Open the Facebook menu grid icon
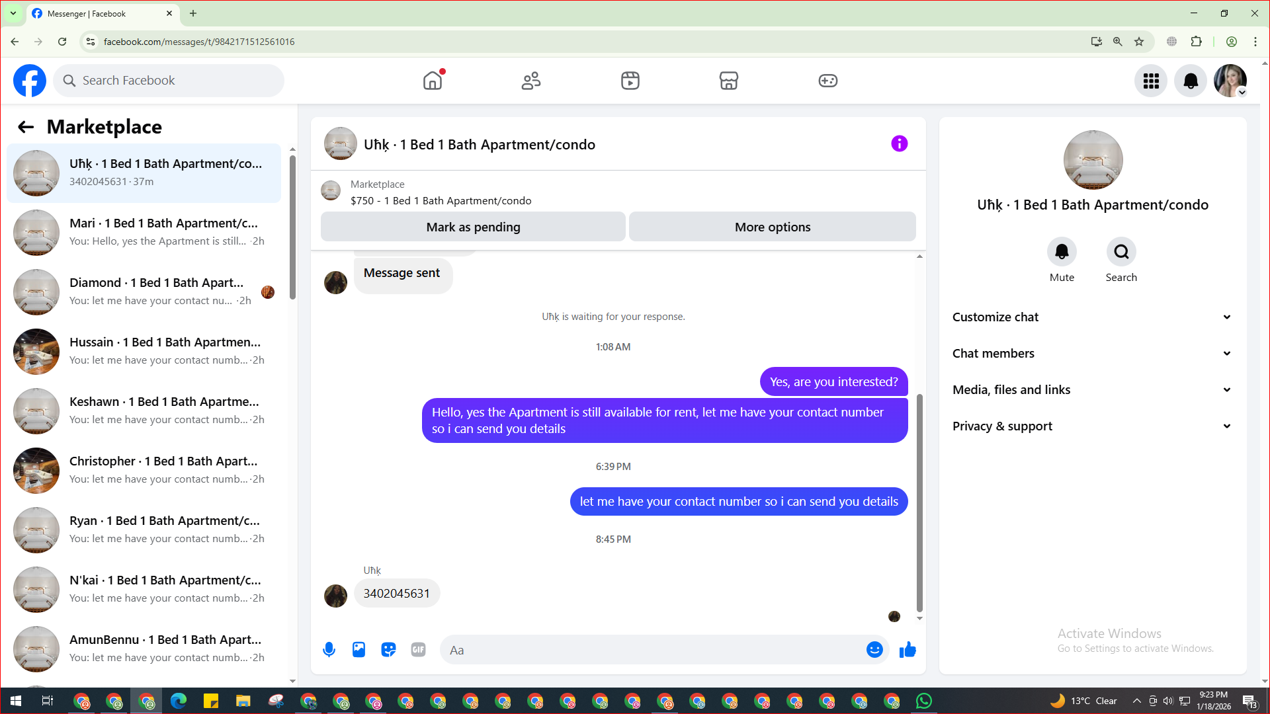This screenshot has width=1270, height=714. click(x=1151, y=81)
